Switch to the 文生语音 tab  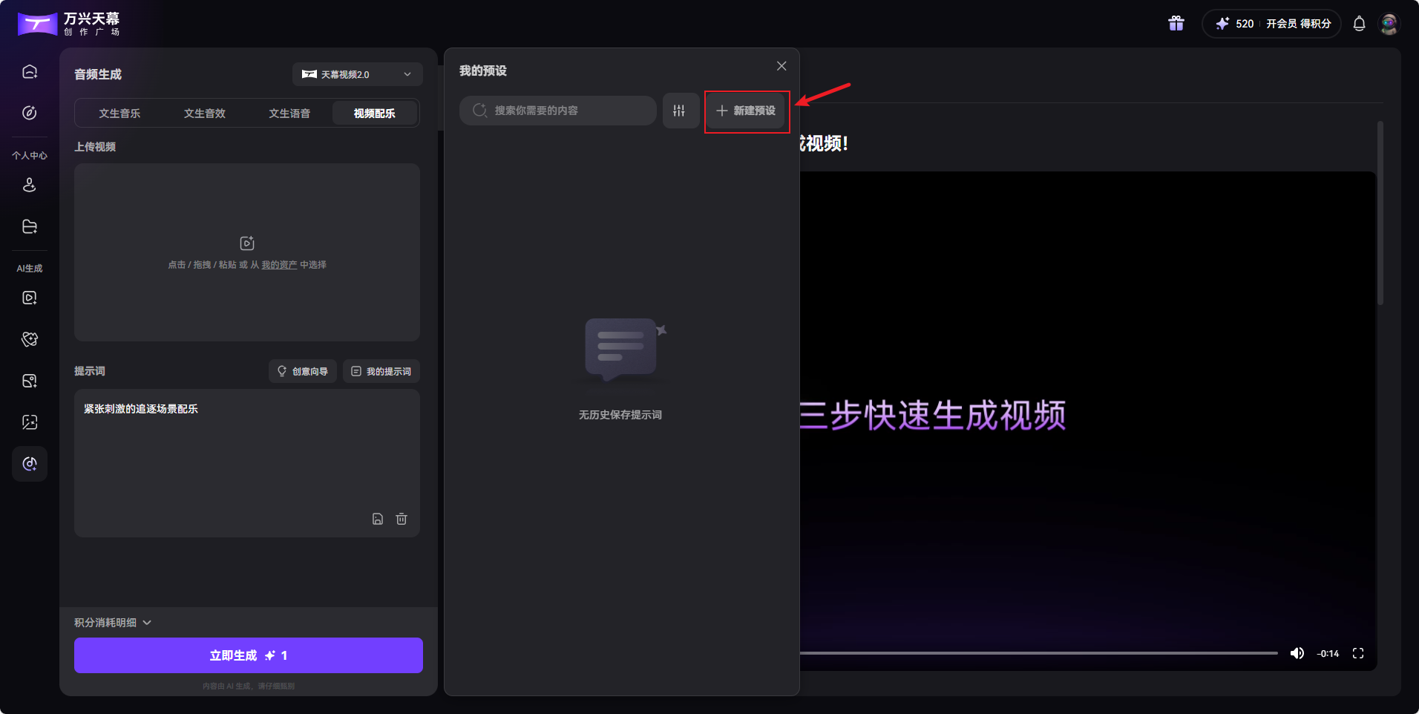(290, 113)
